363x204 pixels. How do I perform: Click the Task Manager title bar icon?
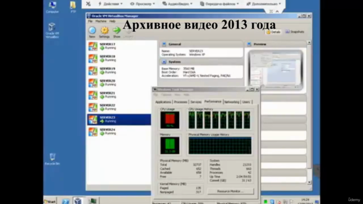[155, 90]
